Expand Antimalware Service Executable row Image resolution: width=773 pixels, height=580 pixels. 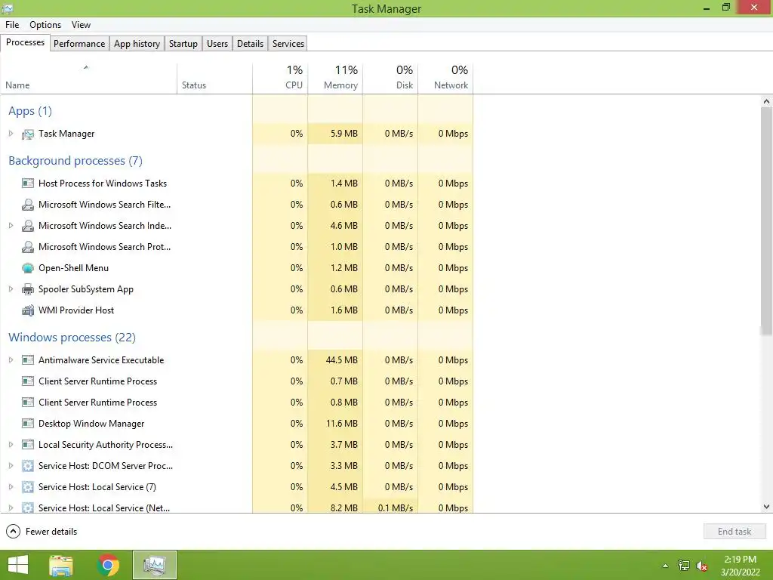click(x=11, y=360)
